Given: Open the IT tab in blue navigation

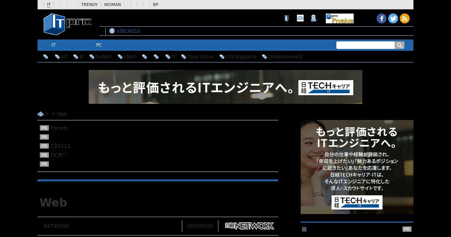Looking at the screenshot, I should pos(54,45).
